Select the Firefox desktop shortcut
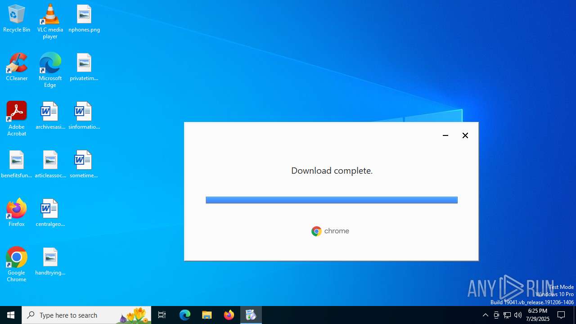The height and width of the screenshot is (324, 576). tap(17, 213)
